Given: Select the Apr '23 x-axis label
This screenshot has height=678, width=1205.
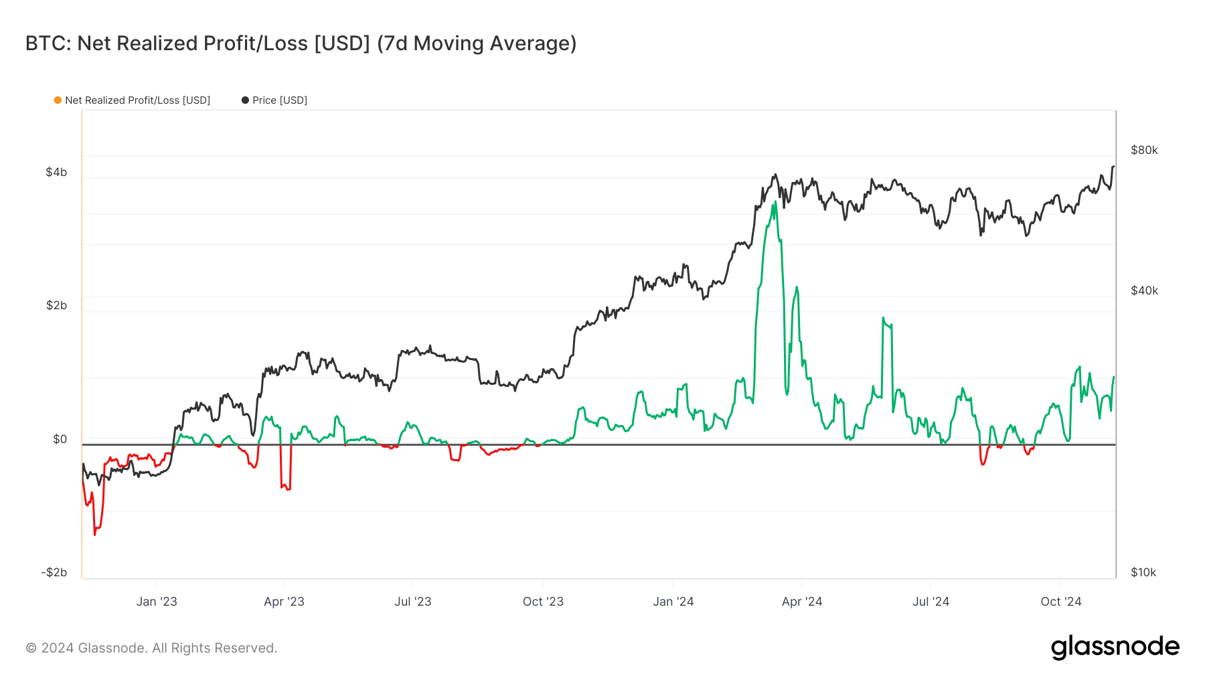Looking at the screenshot, I should 284,602.
